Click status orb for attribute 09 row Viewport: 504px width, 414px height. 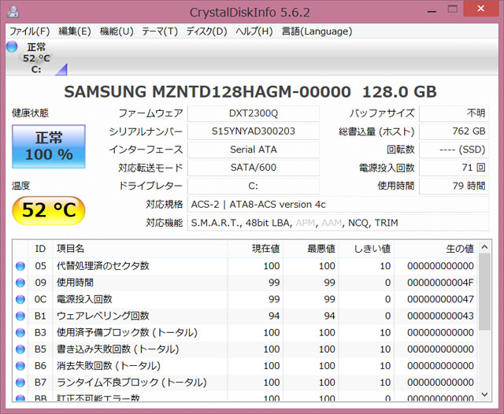click(20, 283)
